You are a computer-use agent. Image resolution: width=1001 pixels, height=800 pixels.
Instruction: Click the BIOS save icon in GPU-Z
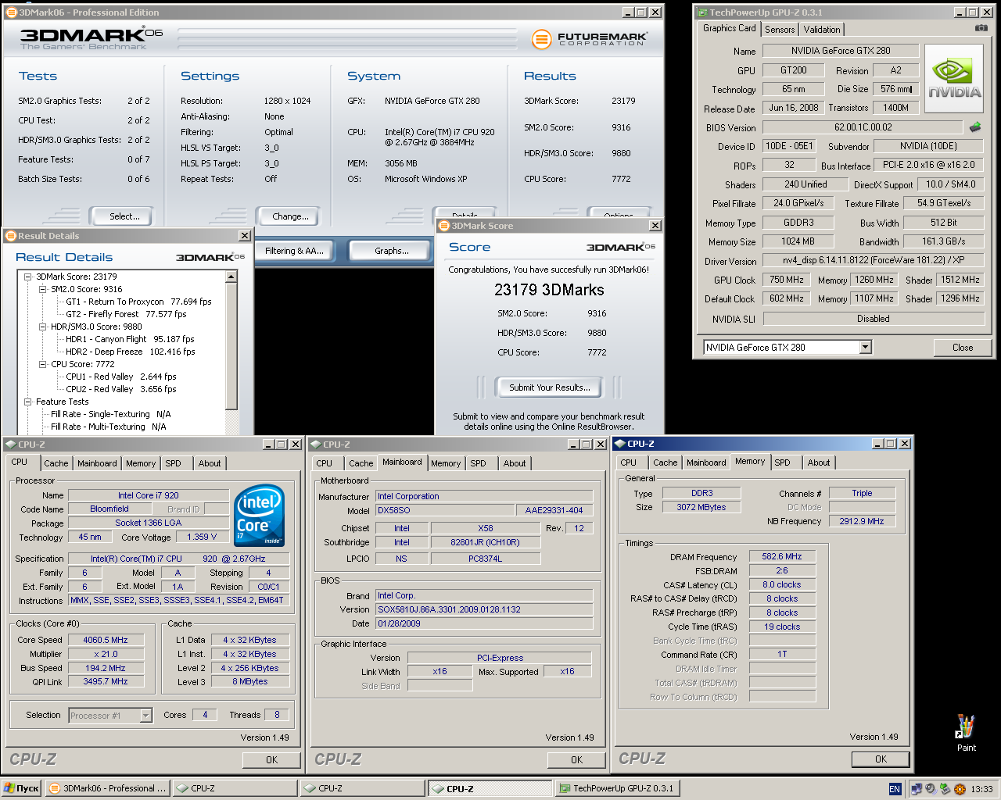[975, 127]
